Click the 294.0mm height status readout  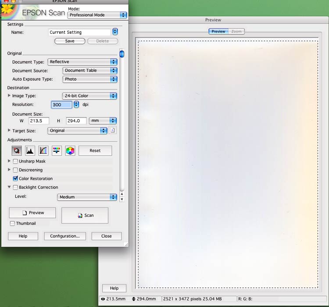pyautogui.click(x=144, y=299)
